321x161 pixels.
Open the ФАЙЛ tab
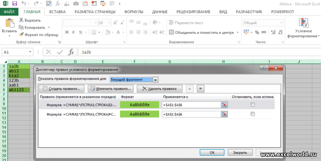click(9, 12)
